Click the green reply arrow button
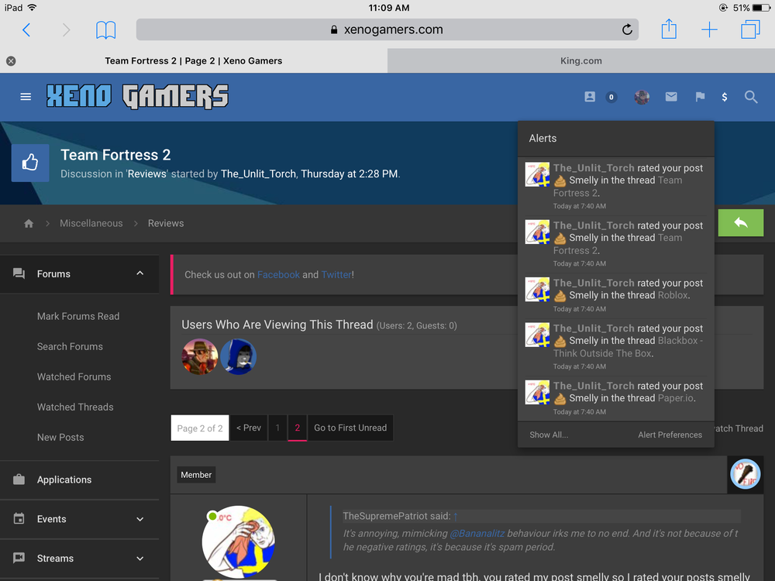 (740, 223)
